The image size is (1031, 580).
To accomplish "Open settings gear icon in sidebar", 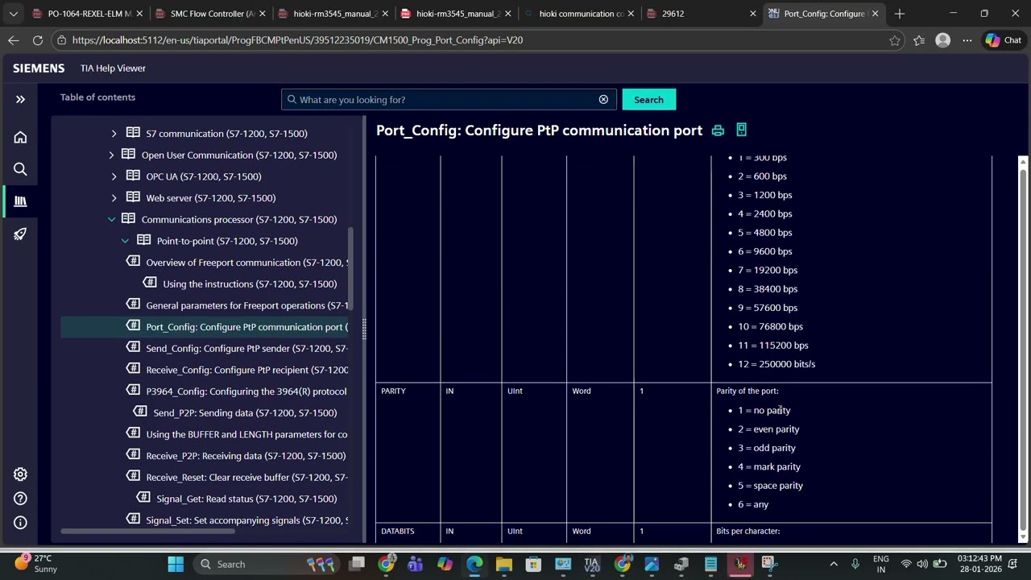I will (x=20, y=474).
